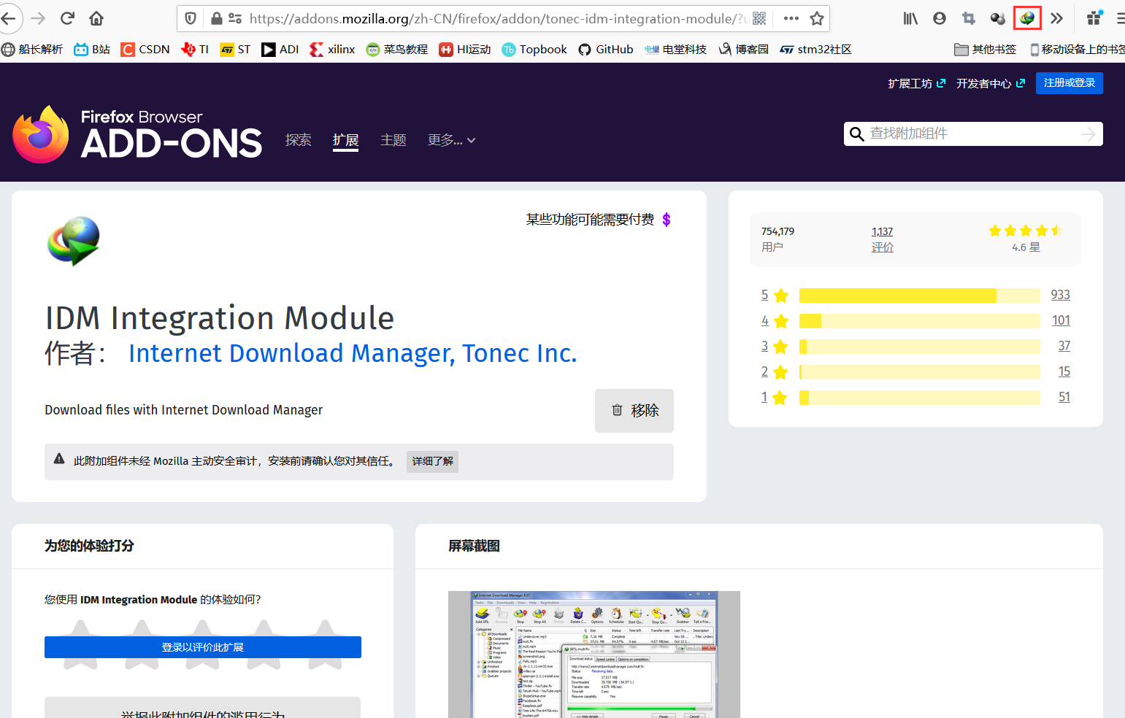Open the HI运动 bookmark
1125x718 pixels.
(465, 49)
